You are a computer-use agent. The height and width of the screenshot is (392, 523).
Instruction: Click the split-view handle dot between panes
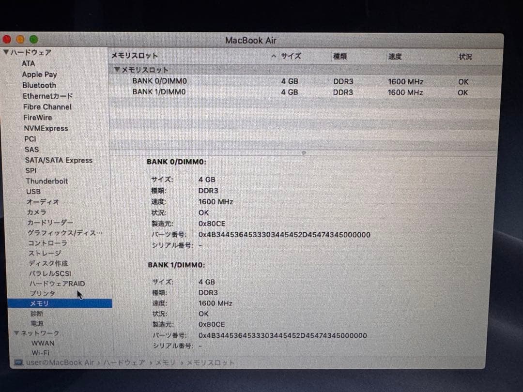click(x=304, y=152)
